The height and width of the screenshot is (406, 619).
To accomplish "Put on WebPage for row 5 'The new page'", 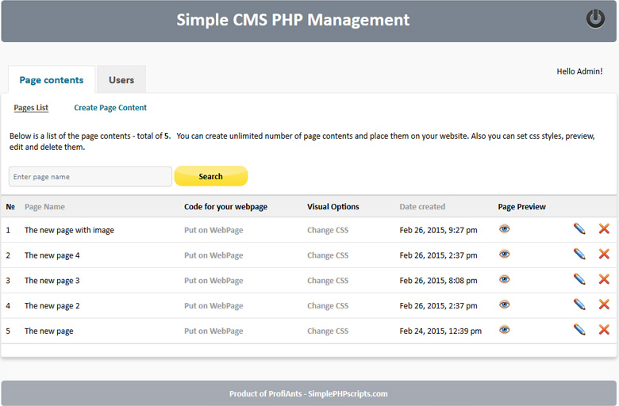I will coord(213,331).
